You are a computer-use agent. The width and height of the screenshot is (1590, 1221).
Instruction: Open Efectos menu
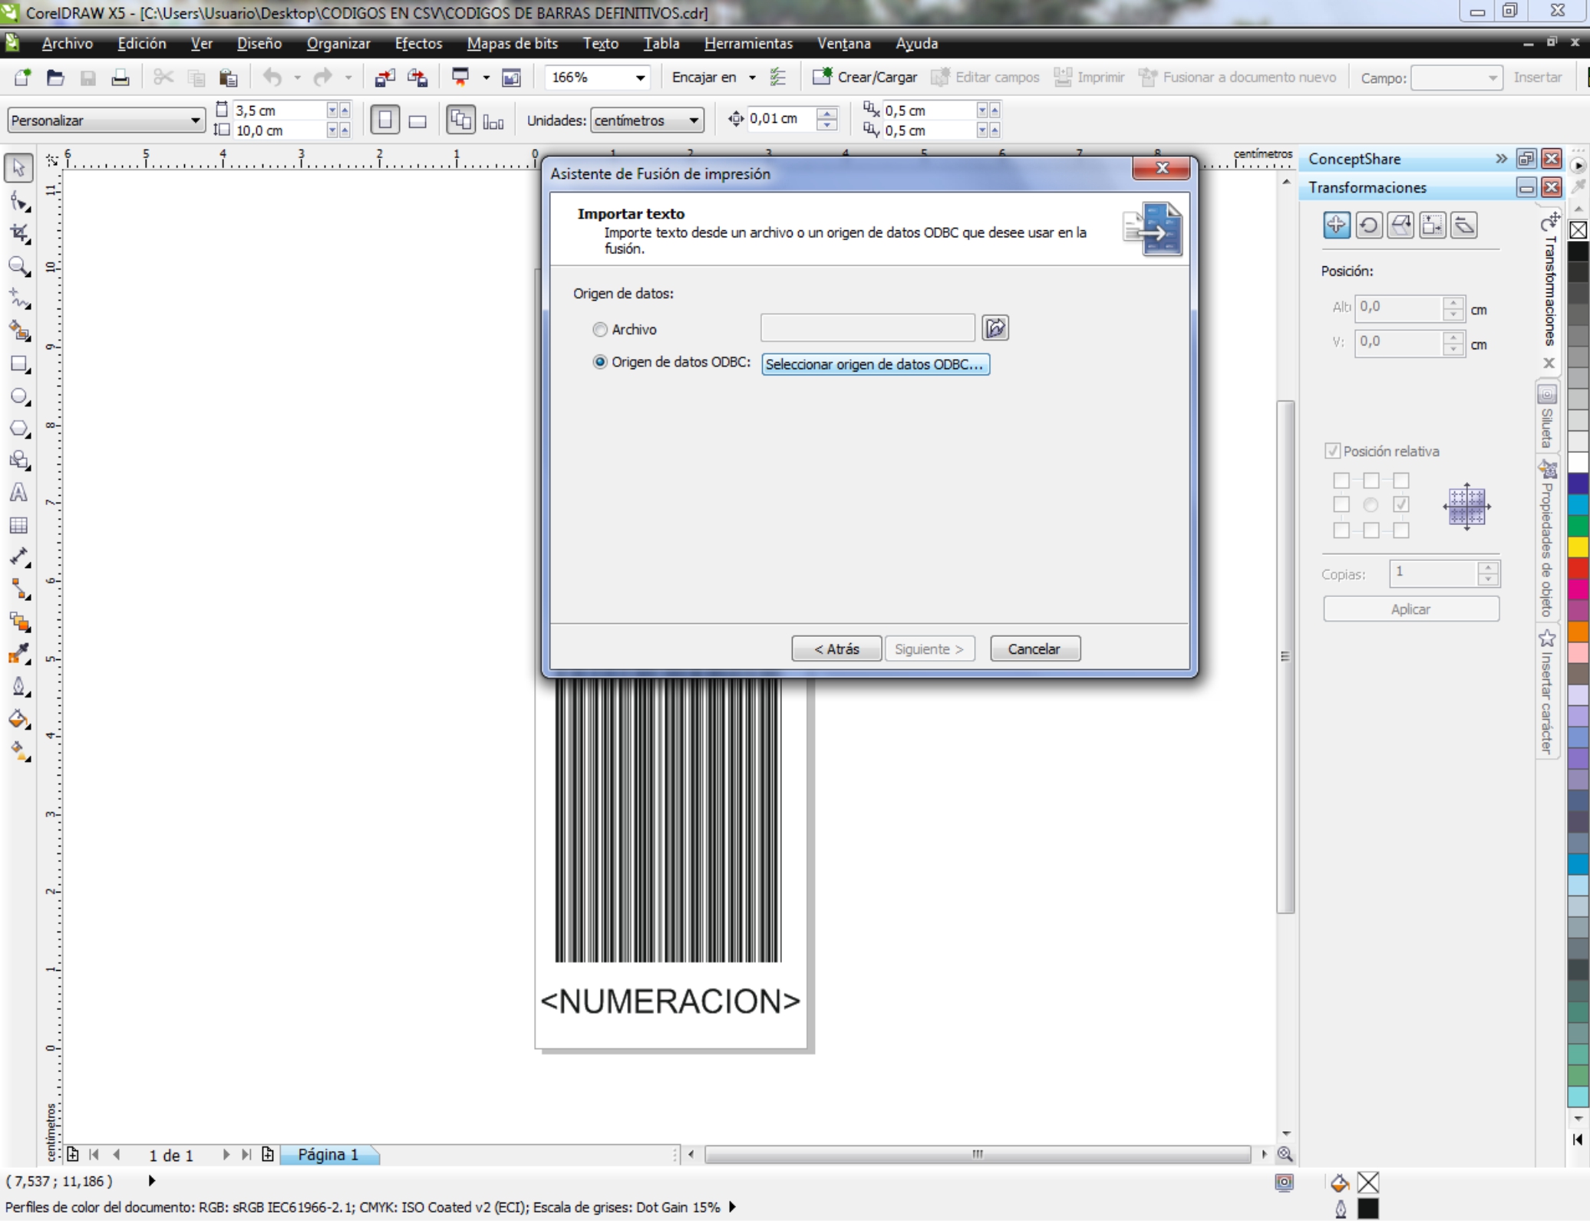point(418,44)
